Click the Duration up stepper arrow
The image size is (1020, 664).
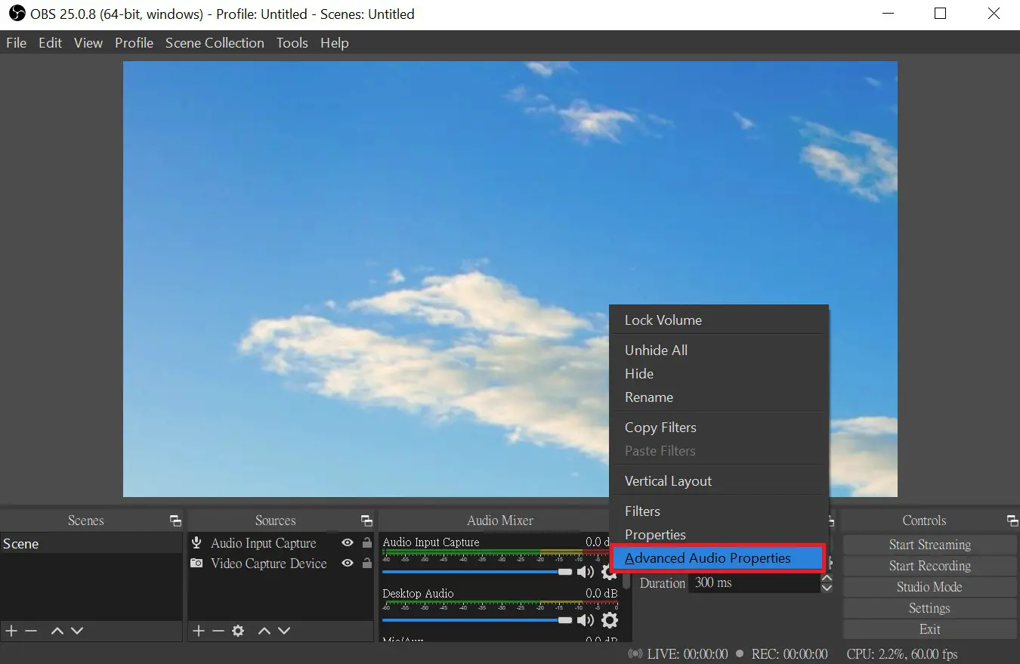tap(827, 577)
